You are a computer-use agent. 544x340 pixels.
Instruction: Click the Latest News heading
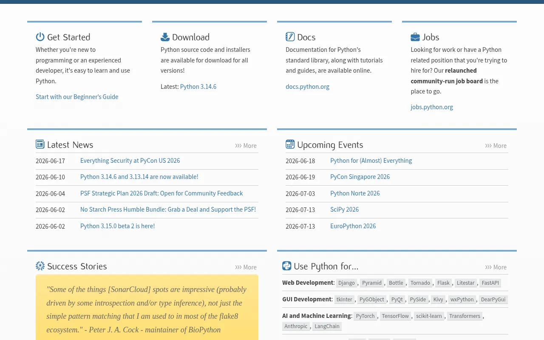coord(70,145)
